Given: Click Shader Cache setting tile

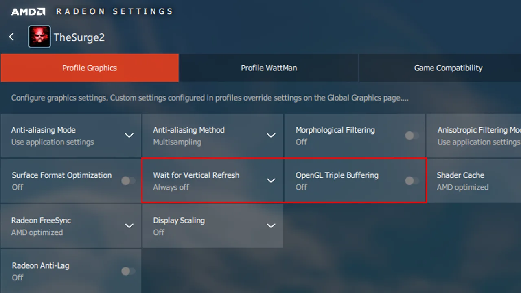Looking at the screenshot, I should click(x=473, y=181).
